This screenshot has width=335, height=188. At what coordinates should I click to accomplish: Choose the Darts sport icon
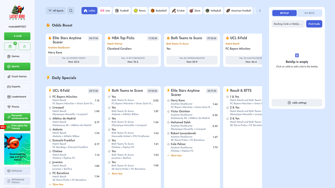[191, 11]
